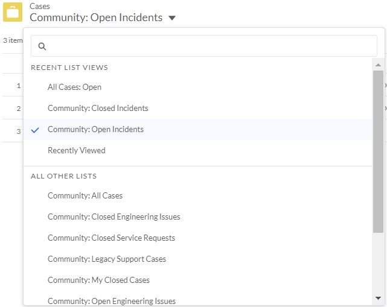The height and width of the screenshot is (307, 387).
Task: Click the Cases object label in header
Action: coord(40,6)
